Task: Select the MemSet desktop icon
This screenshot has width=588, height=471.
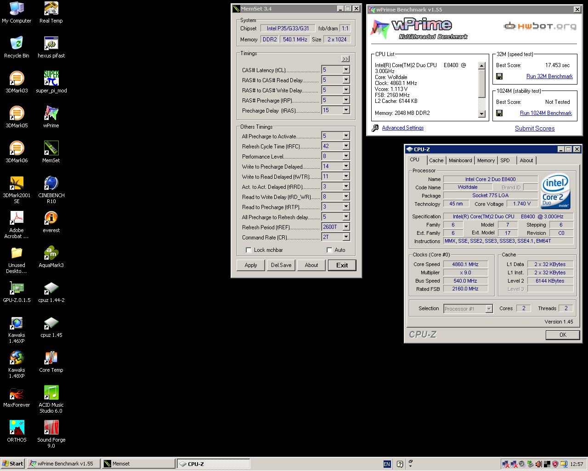Action: click(51, 153)
